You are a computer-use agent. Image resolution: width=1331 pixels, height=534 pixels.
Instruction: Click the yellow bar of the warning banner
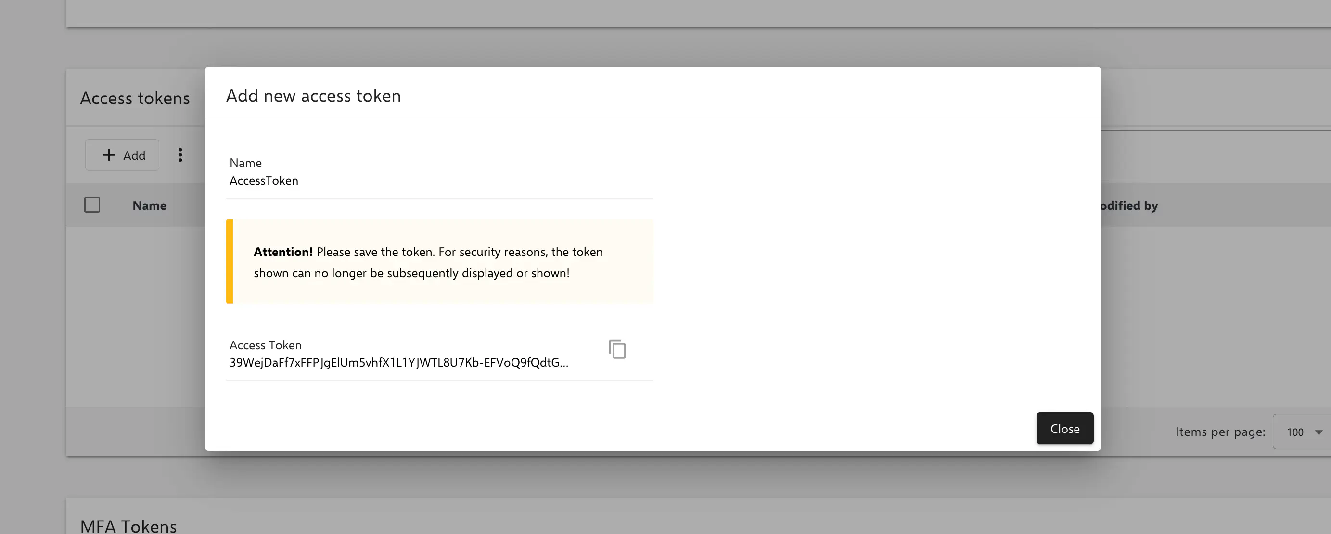click(230, 261)
